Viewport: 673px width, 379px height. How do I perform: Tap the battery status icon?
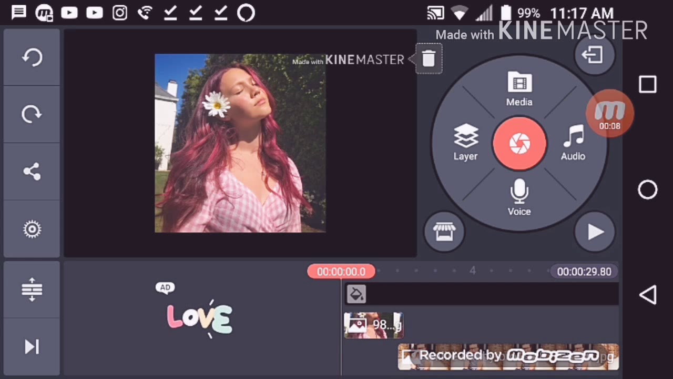(506, 13)
